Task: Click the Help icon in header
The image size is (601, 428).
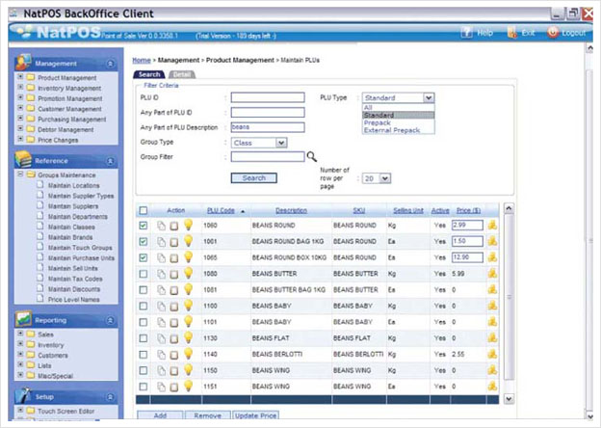Action: click(466, 33)
